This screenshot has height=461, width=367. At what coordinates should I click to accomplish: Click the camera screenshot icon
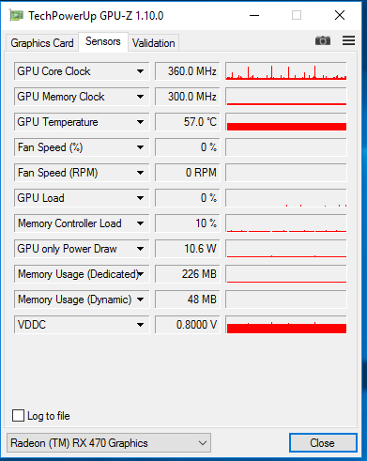click(x=323, y=40)
